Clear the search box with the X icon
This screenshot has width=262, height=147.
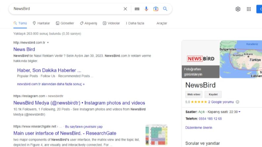point(125,9)
